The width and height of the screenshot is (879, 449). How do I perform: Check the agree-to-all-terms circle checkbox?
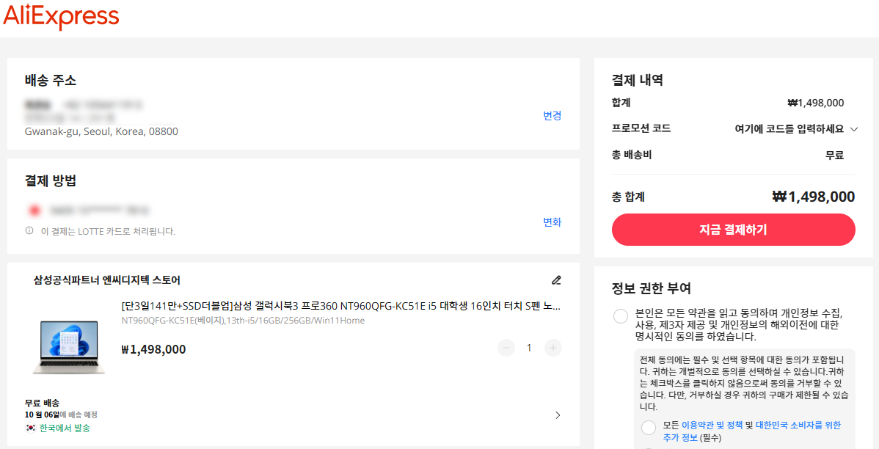tap(621, 316)
